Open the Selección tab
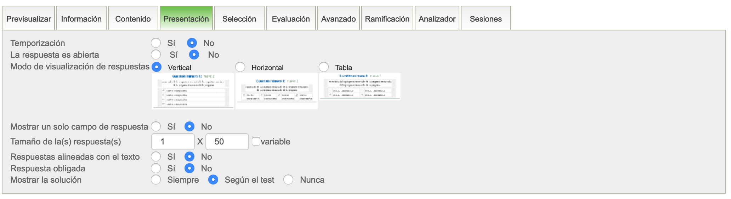The width and height of the screenshot is (731, 199). 239,19
